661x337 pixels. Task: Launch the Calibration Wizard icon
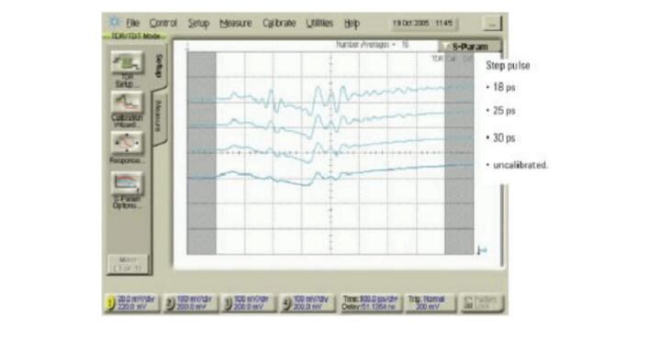pyautogui.click(x=127, y=103)
